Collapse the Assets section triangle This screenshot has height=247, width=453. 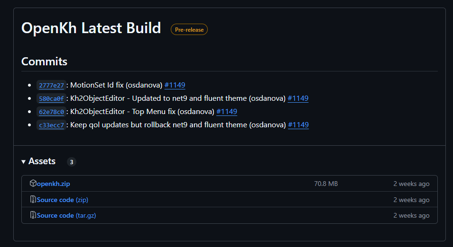pyautogui.click(x=23, y=162)
